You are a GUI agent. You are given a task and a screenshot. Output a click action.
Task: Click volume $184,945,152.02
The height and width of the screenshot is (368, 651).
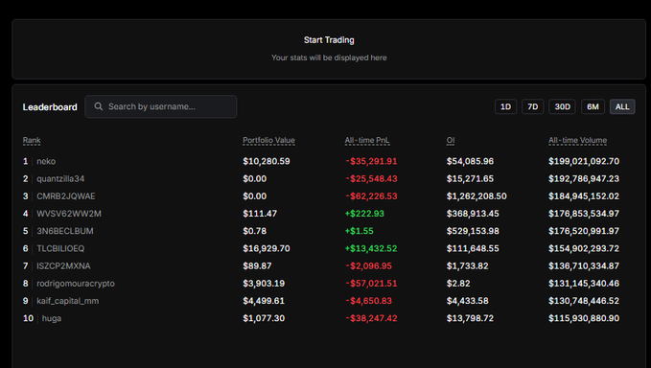(584, 196)
